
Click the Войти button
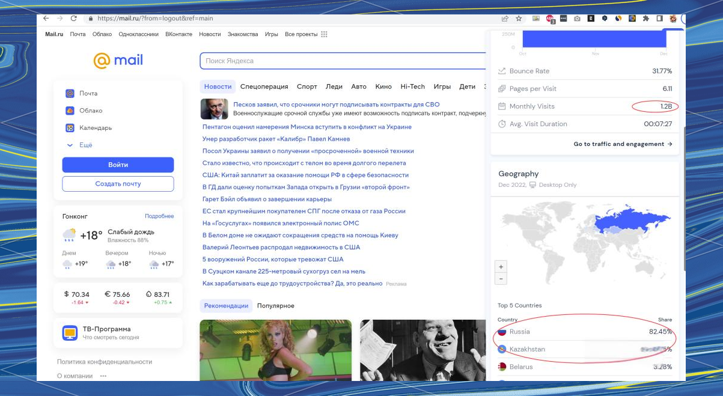tap(118, 165)
